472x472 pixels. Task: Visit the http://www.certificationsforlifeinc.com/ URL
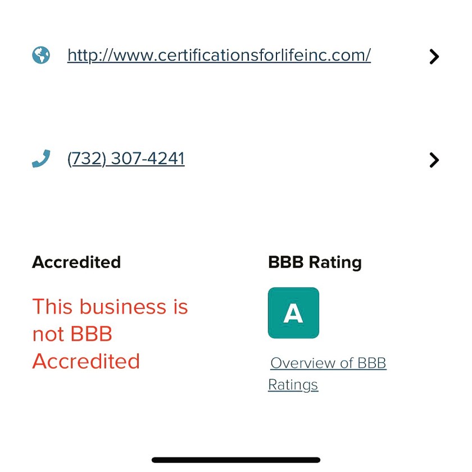pos(219,55)
